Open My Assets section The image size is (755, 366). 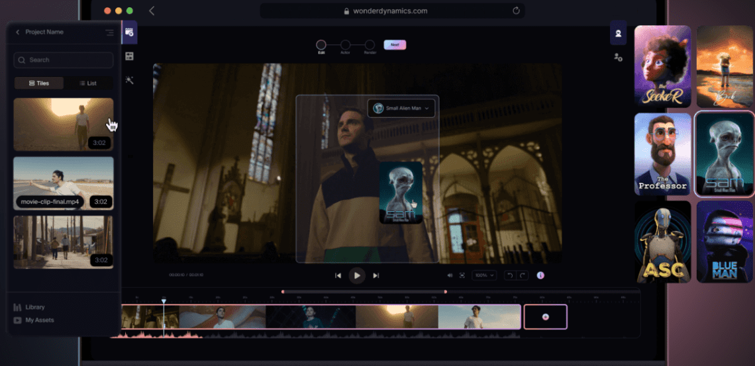34,320
